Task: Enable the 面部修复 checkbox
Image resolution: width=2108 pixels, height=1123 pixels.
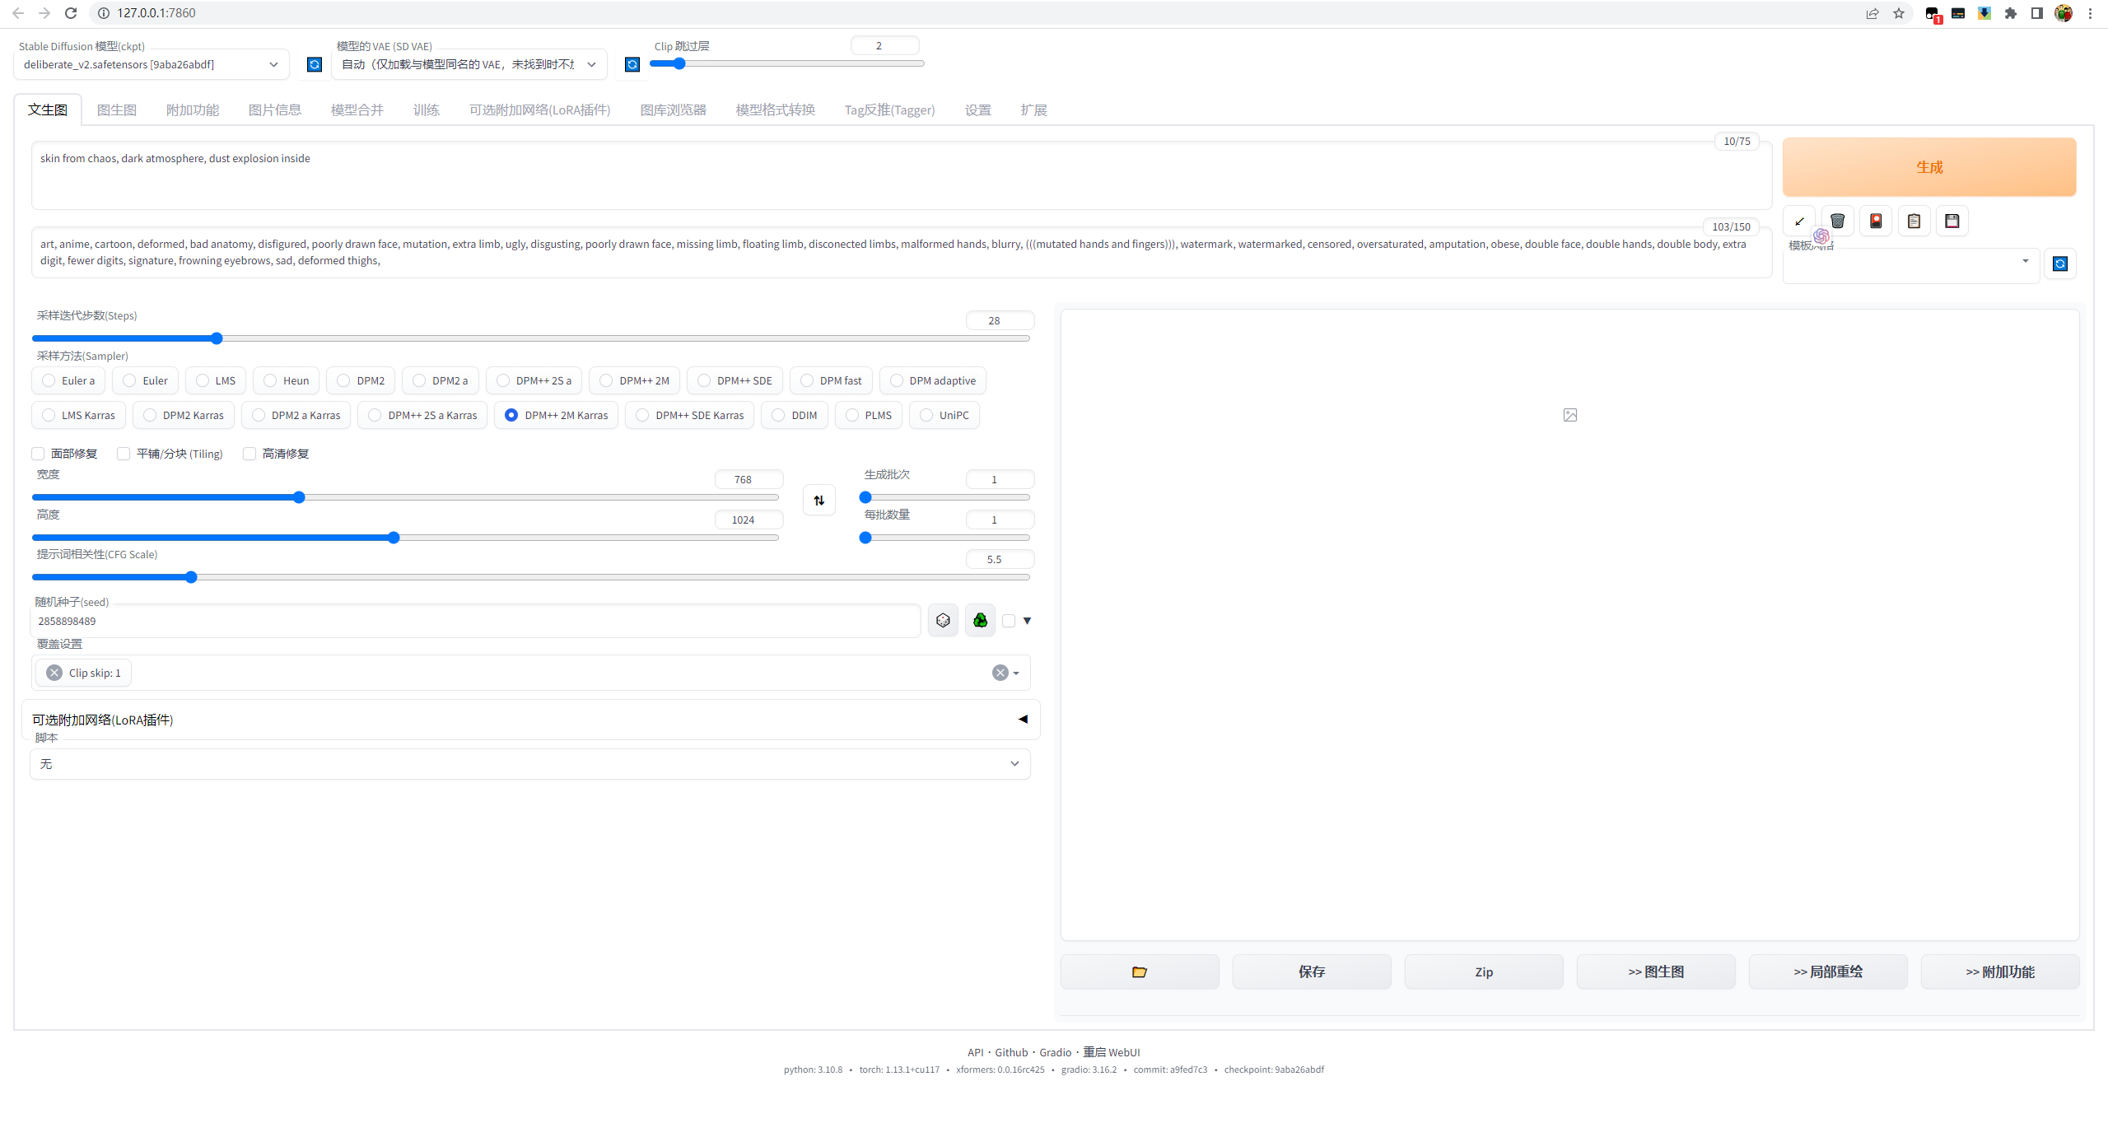Action: 38,454
